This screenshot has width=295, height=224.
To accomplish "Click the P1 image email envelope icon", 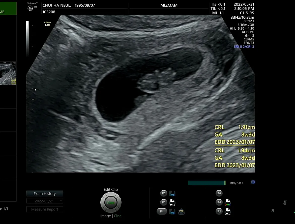I will (x=181, y=211).
